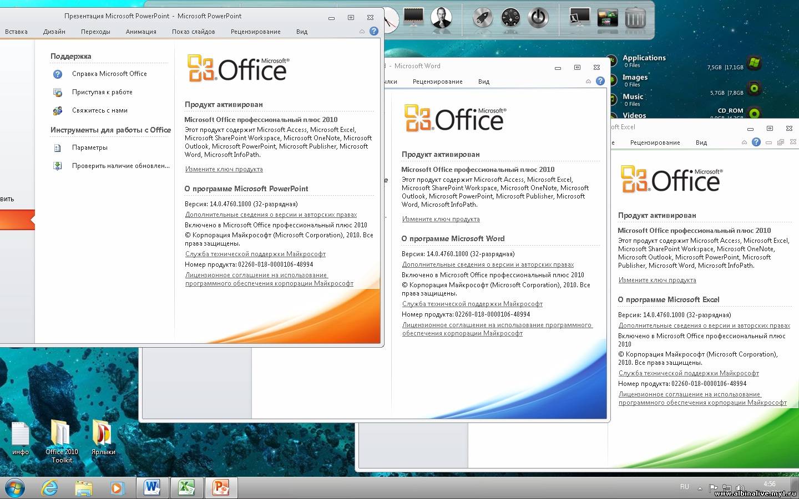The width and height of the screenshot is (799, 499).
Task: Show hidden tray icons arrow
Action: [x=700, y=488]
